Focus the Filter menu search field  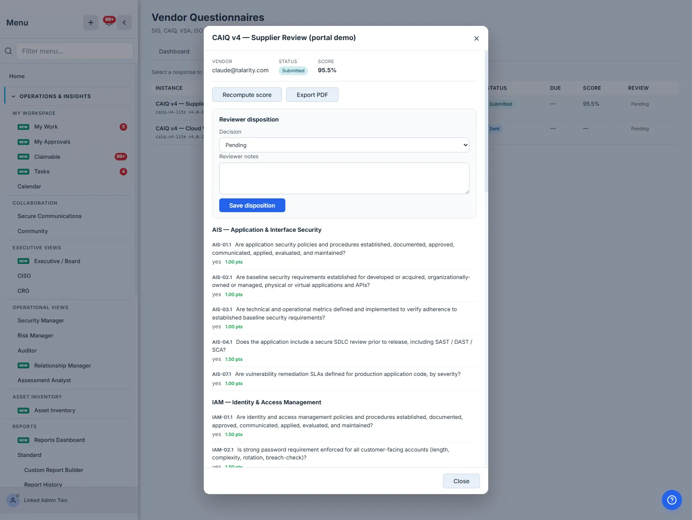[x=75, y=51]
